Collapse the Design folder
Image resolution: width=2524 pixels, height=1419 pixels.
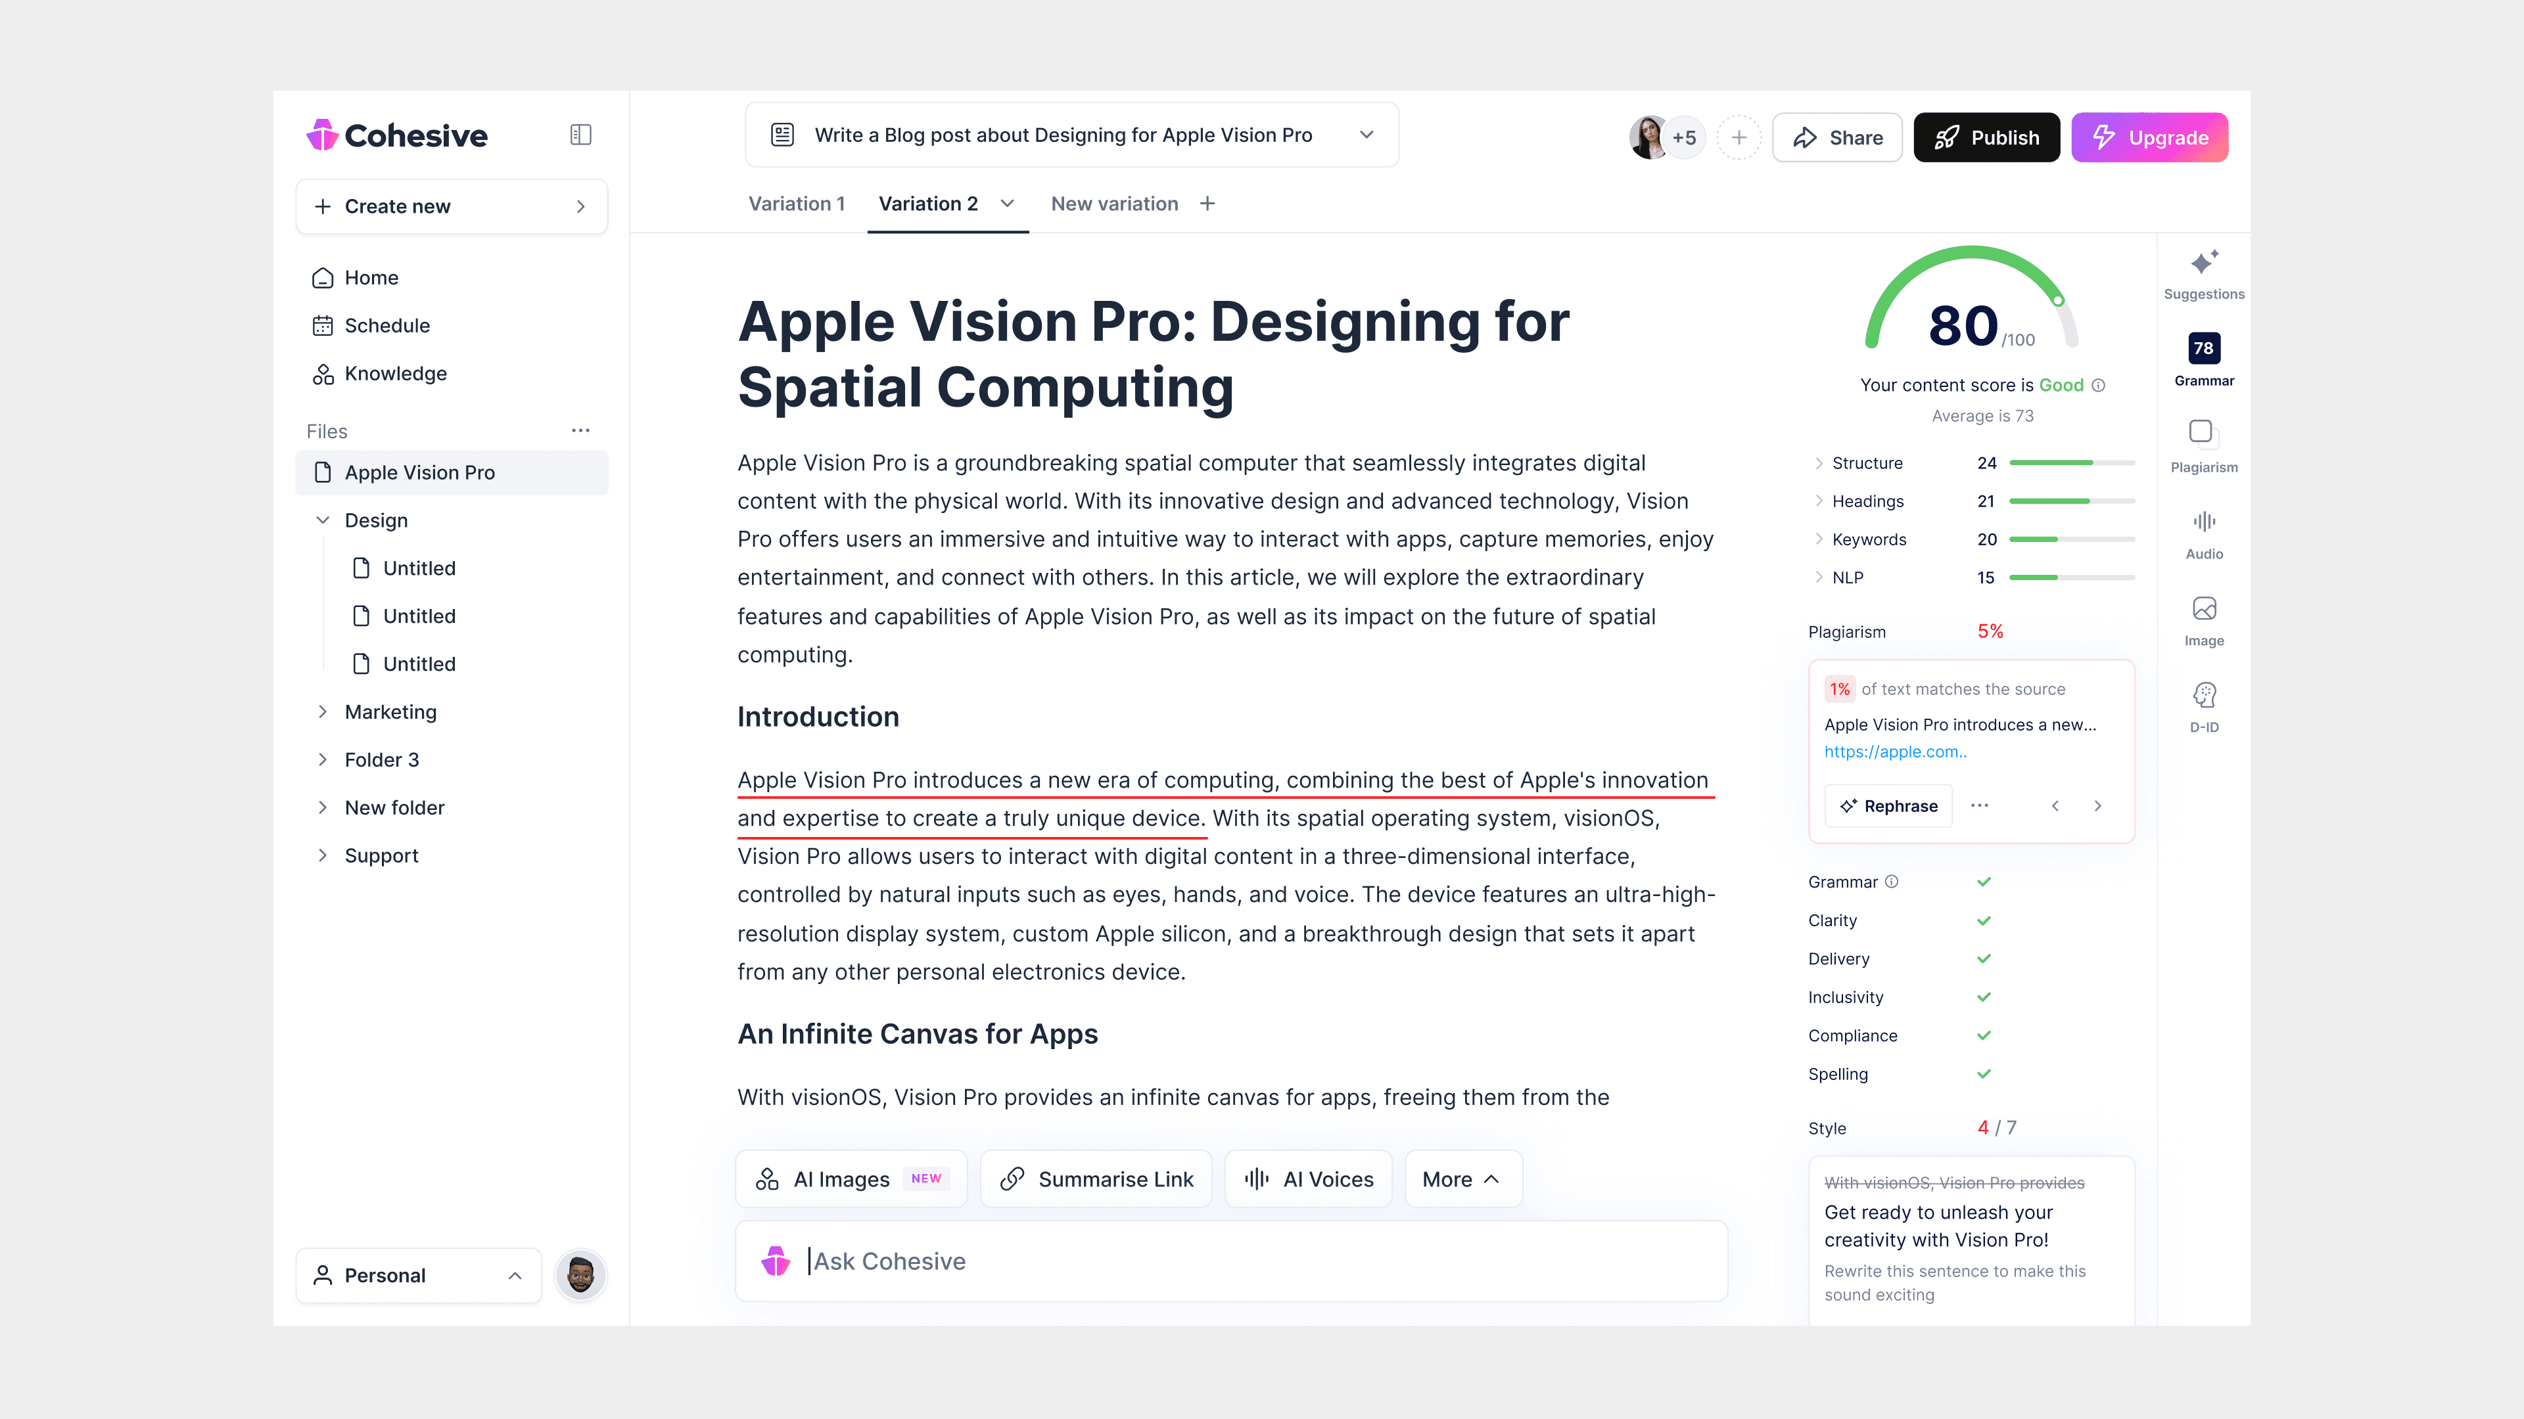(x=322, y=520)
